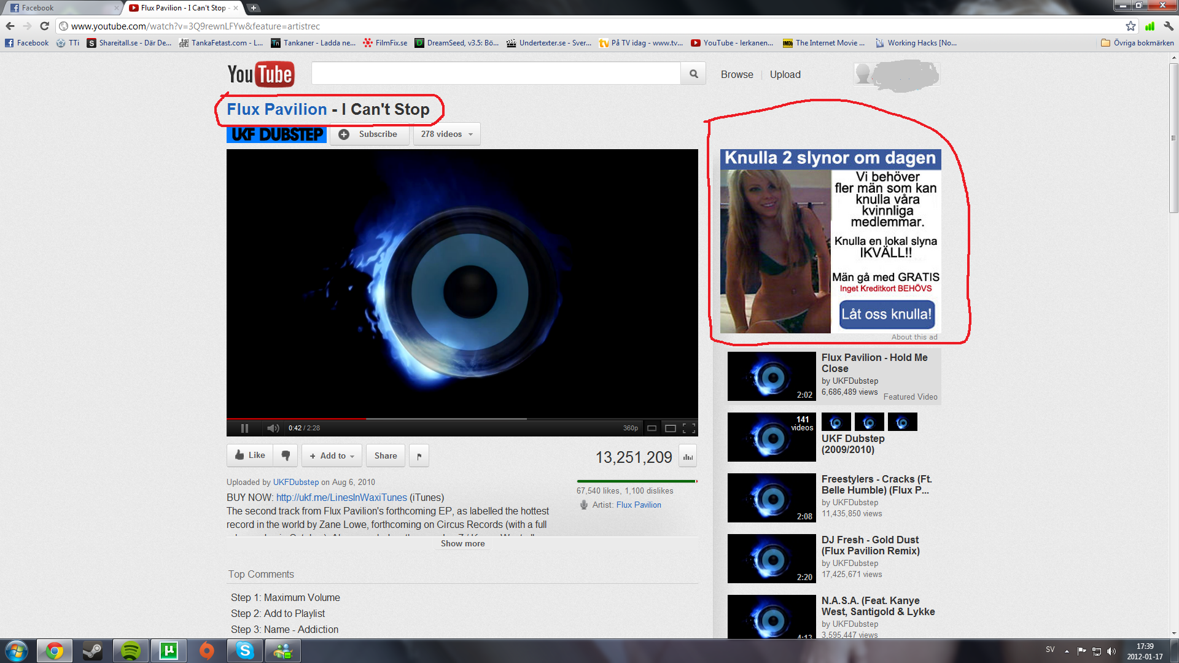Like the video with thumbs-up button

point(251,456)
